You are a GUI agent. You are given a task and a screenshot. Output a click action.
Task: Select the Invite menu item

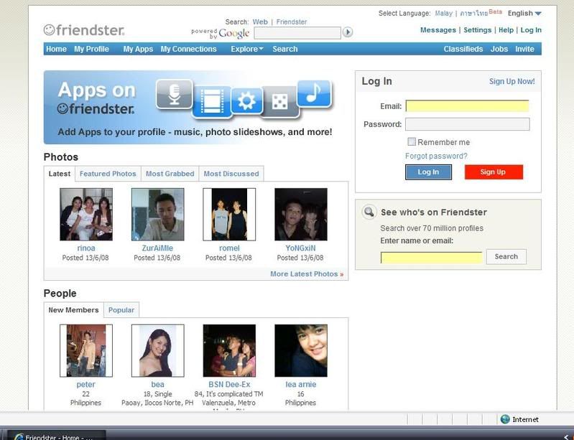(x=524, y=49)
